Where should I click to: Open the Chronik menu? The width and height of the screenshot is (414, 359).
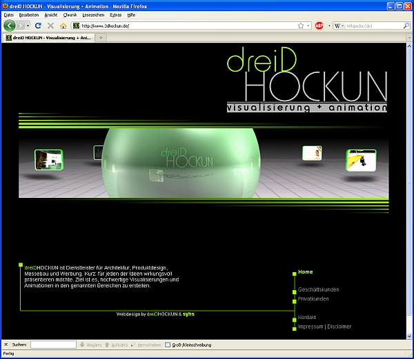[70, 15]
